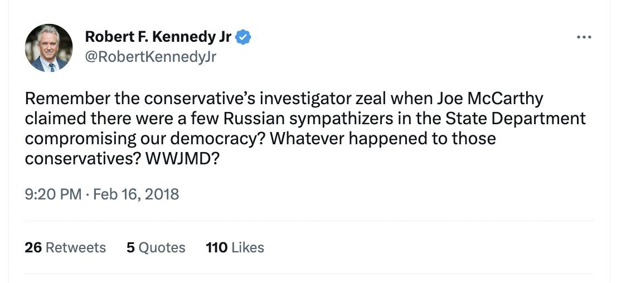This screenshot has height=283, width=631.
Task: Click the bold number 5 quote count
Action: tap(131, 247)
